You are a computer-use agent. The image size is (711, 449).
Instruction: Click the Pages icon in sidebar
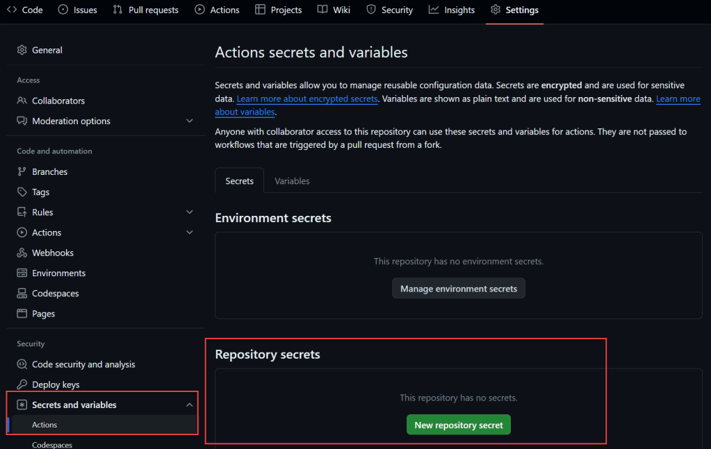[x=22, y=314]
